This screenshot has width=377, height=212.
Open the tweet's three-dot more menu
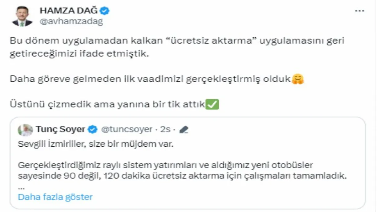click(359, 11)
